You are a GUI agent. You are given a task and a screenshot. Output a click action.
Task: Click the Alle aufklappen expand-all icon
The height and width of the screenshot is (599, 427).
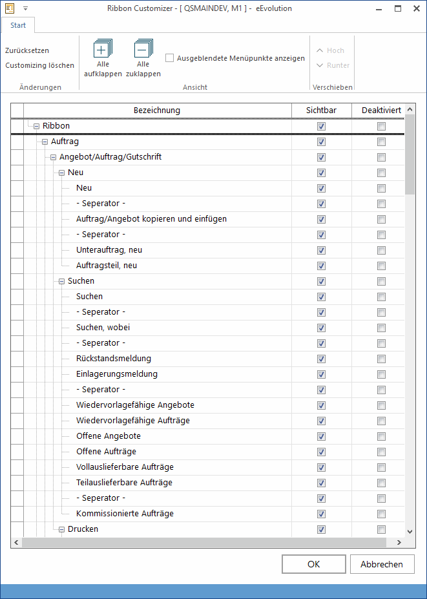(103, 49)
